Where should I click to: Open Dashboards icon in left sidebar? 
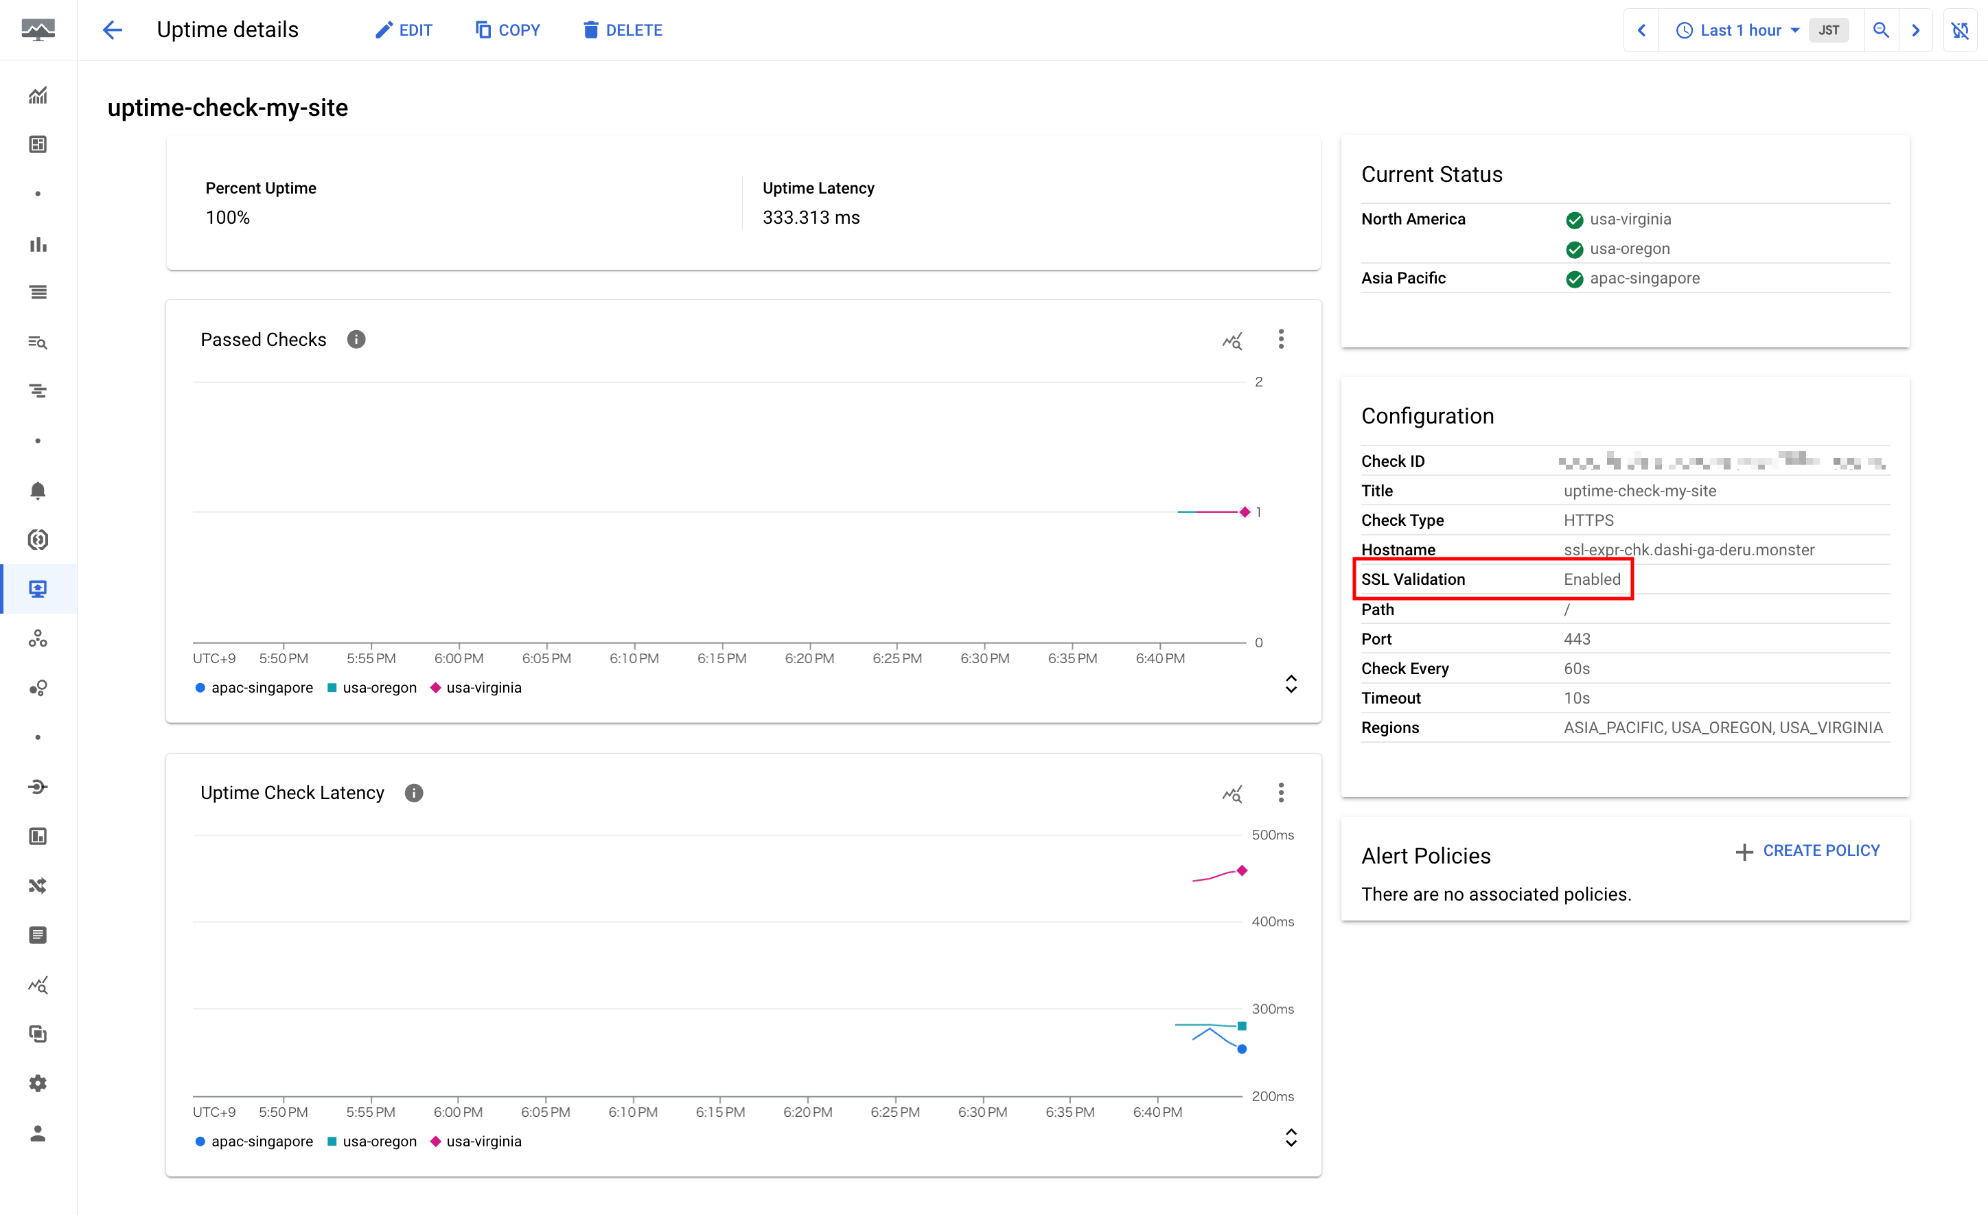point(37,144)
